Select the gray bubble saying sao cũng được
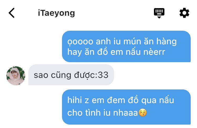 71,75
